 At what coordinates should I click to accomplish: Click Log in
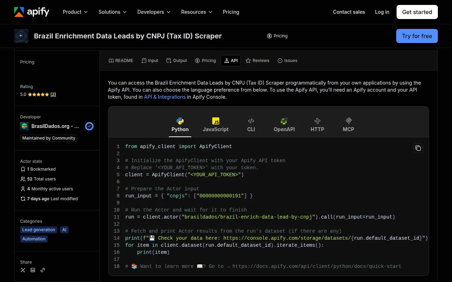(x=382, y=12)
